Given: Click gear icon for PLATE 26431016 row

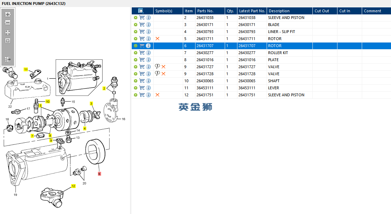Looking at the screenshot, I should coord(135,60).
